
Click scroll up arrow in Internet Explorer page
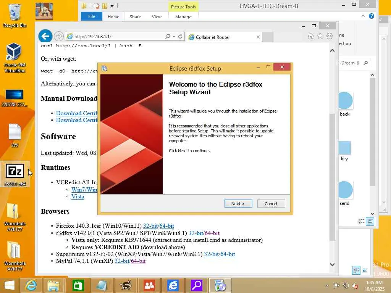coord(332,51)
